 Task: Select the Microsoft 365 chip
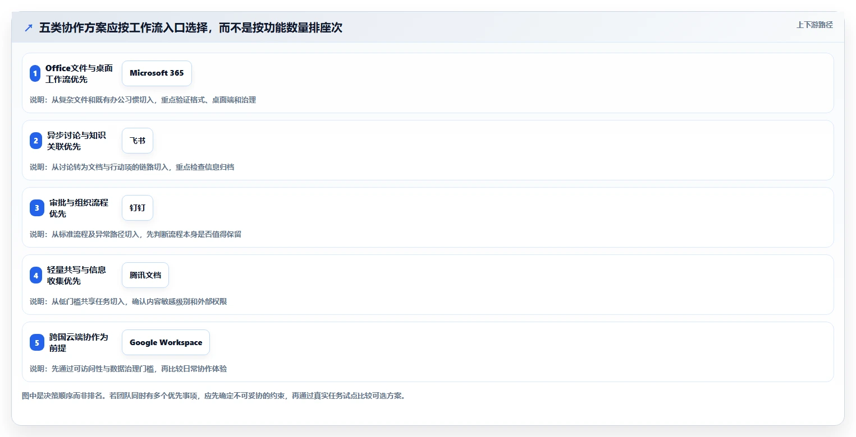coord(157,73)
